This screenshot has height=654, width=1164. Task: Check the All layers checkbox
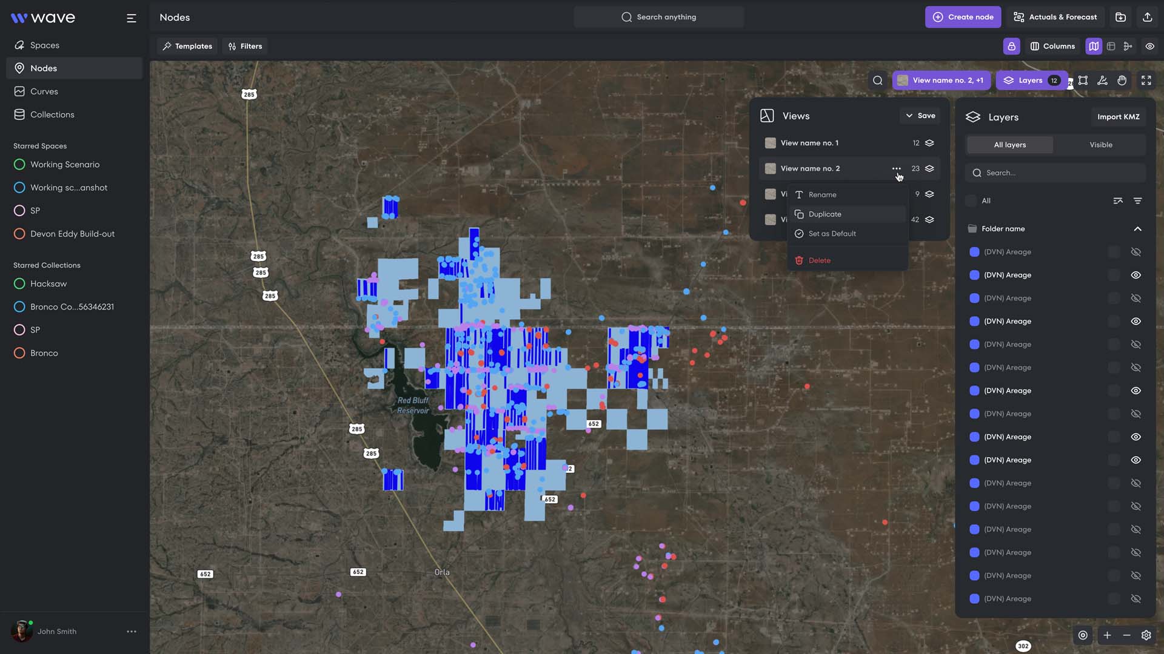point(971,200)
